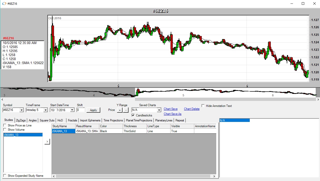This screenshot has height=181, width=320.
Task: Click left scroll arrow of overview strip
Action: 1,99
